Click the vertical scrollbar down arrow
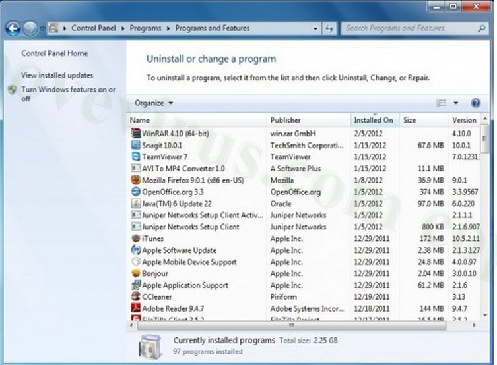 (x=486, y=315)
